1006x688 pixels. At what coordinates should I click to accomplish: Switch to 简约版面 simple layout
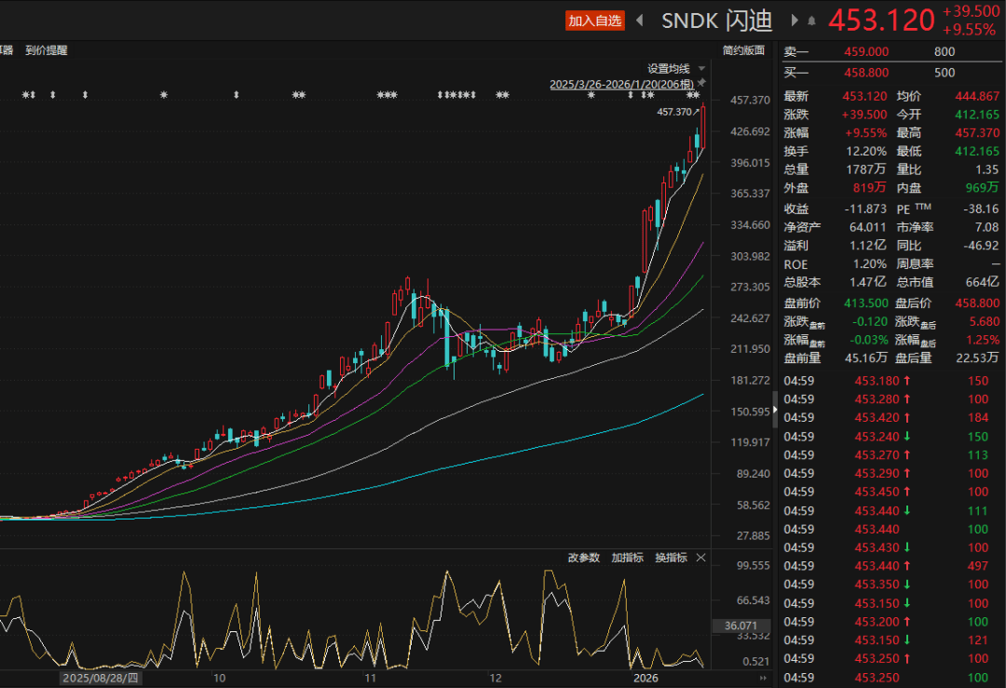pyautogui.click(x=742, y=50)
